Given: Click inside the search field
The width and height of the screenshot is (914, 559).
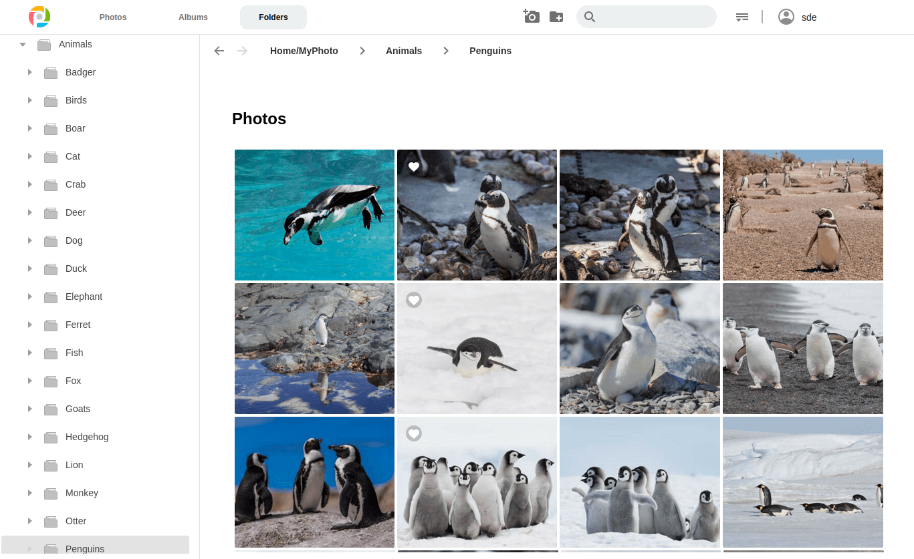Looking at the screenshot, I should 647,17.
